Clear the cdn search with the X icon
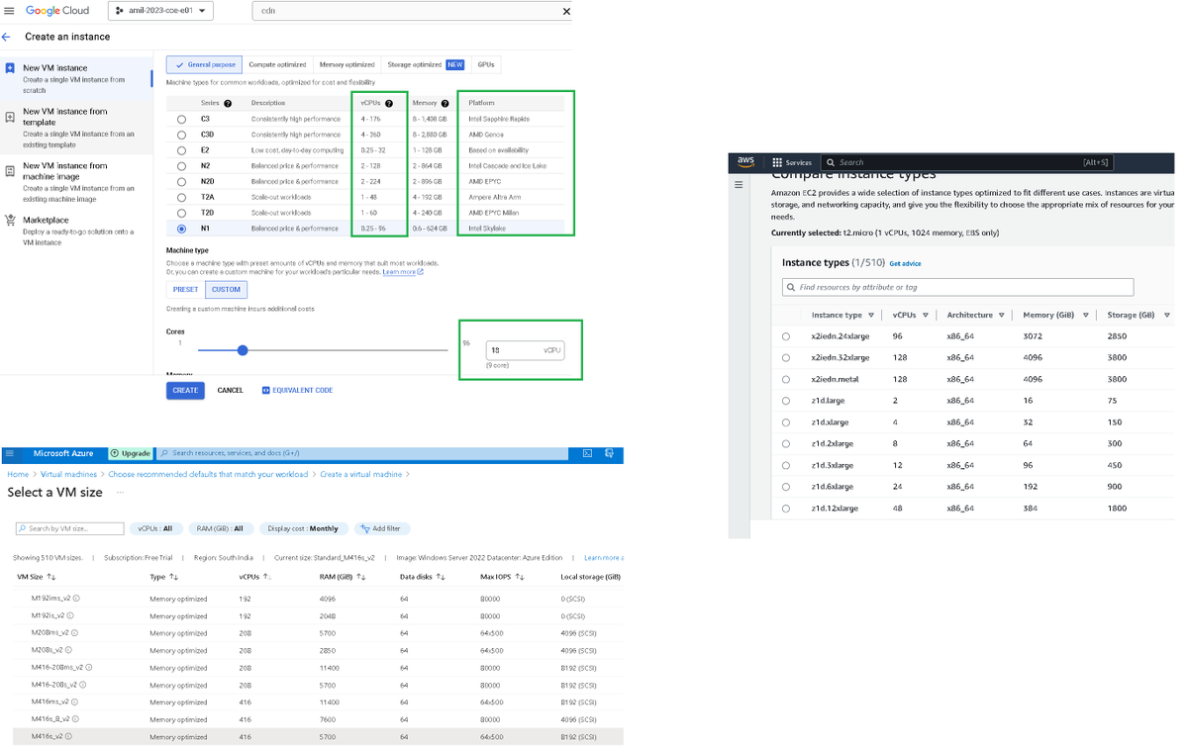1188x749 pixels. coord(566,12)
